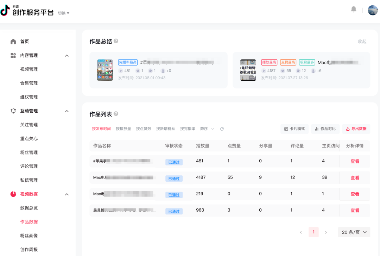The height and width of the screenshot is (256, 380).
Task: Go to the next page arrow
Action: 326,232
